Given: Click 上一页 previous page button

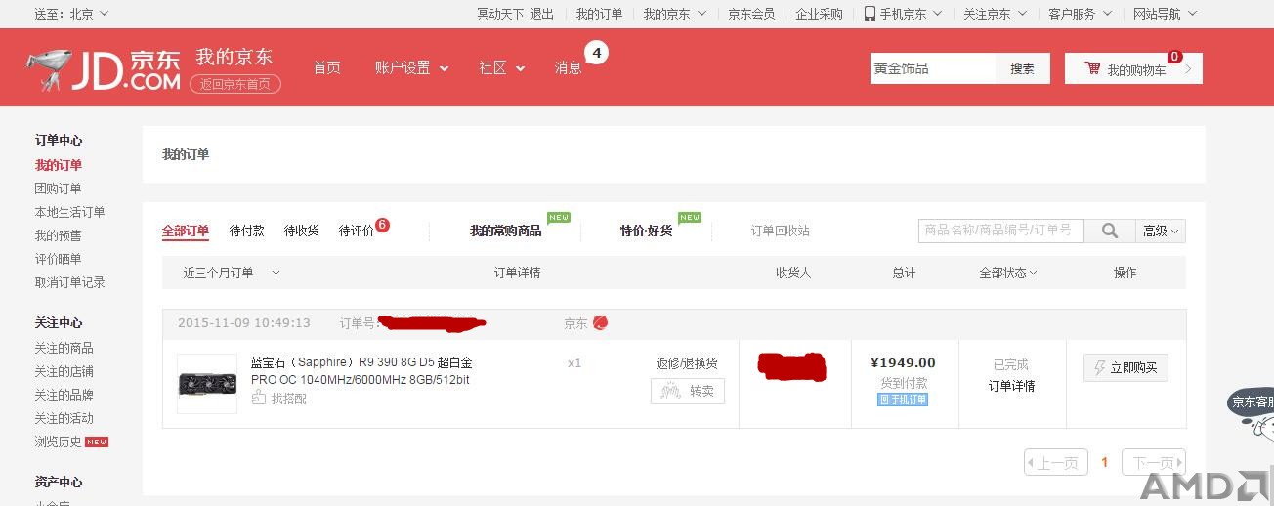Looking at the screenshot, I should pyautogui.click(x=1056, y=462).
